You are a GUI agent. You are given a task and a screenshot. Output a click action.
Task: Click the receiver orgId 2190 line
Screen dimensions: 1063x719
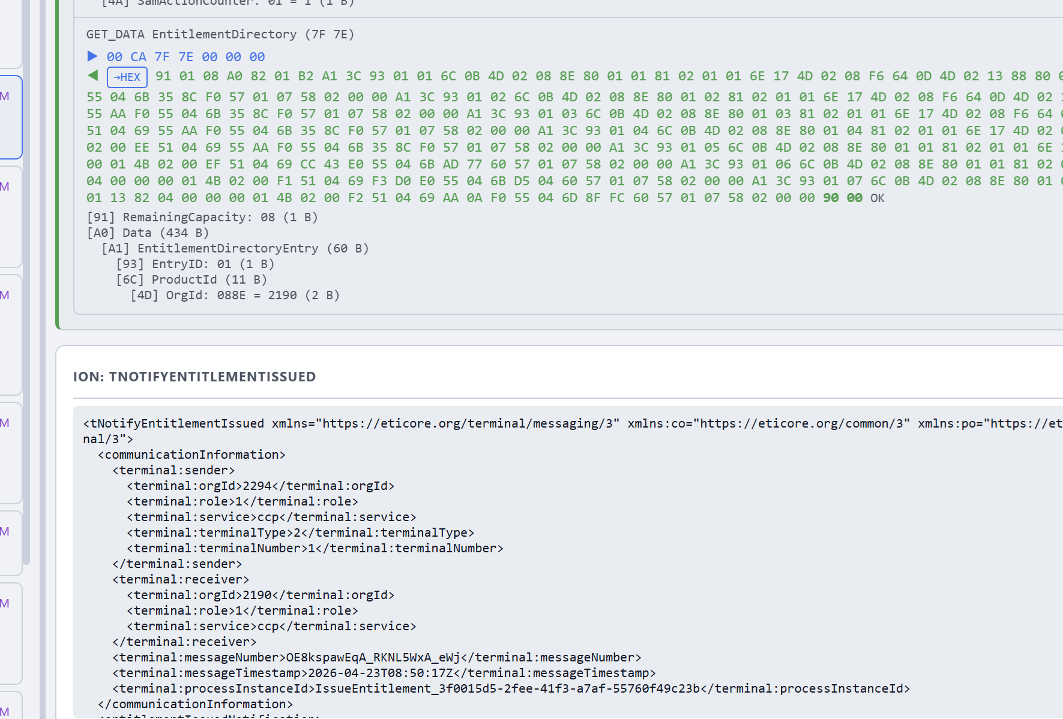[260, 595]
